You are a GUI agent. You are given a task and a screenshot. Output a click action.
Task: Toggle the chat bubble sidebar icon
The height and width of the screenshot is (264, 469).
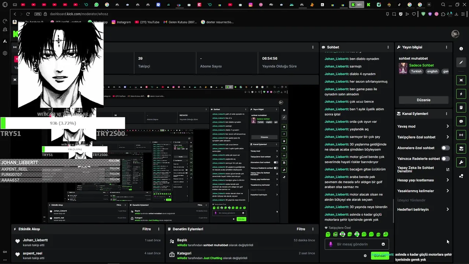tap(461, 121)
